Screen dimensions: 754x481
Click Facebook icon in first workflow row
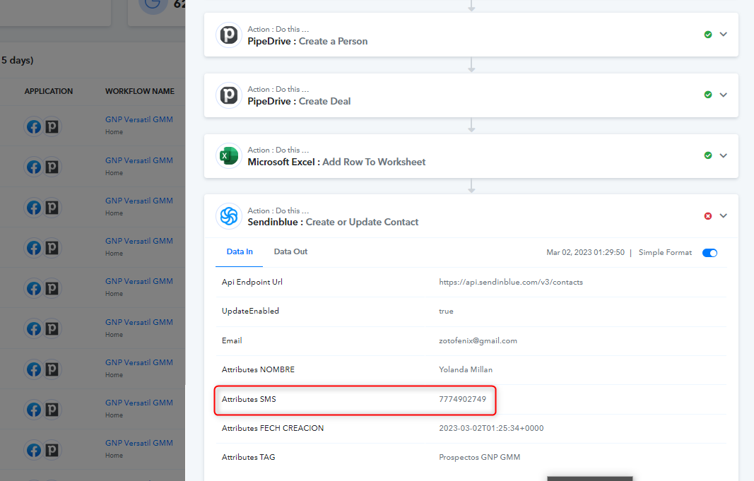click(34, 127)
